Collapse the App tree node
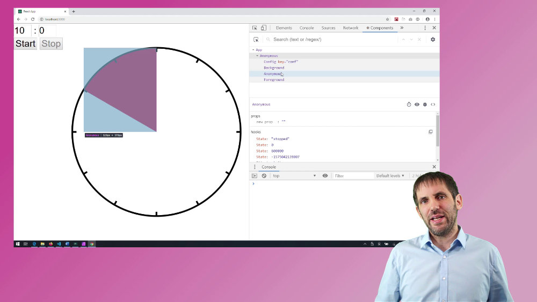The width and height of the screenshot is (537, 302). tap(253, 50)
